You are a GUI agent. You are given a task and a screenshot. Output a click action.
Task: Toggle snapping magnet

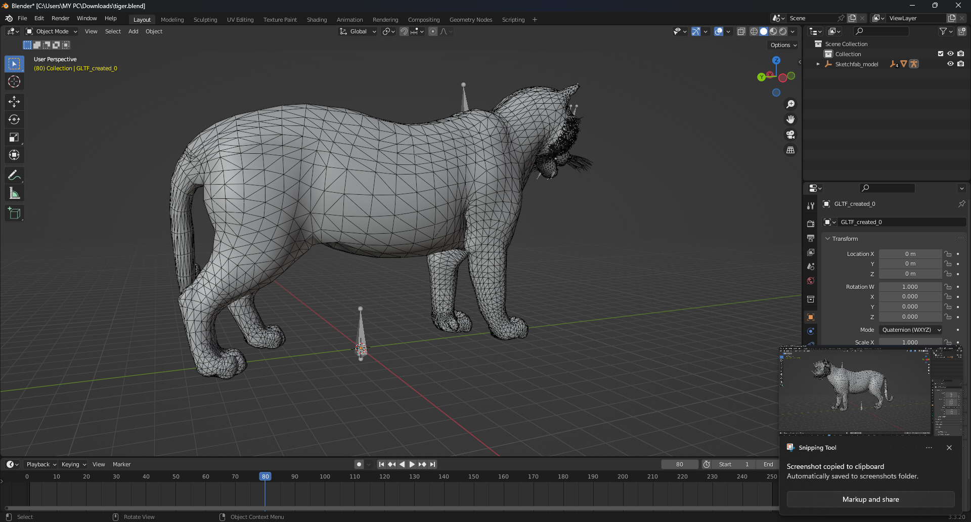pyautogui.click(x=404, y=31)
